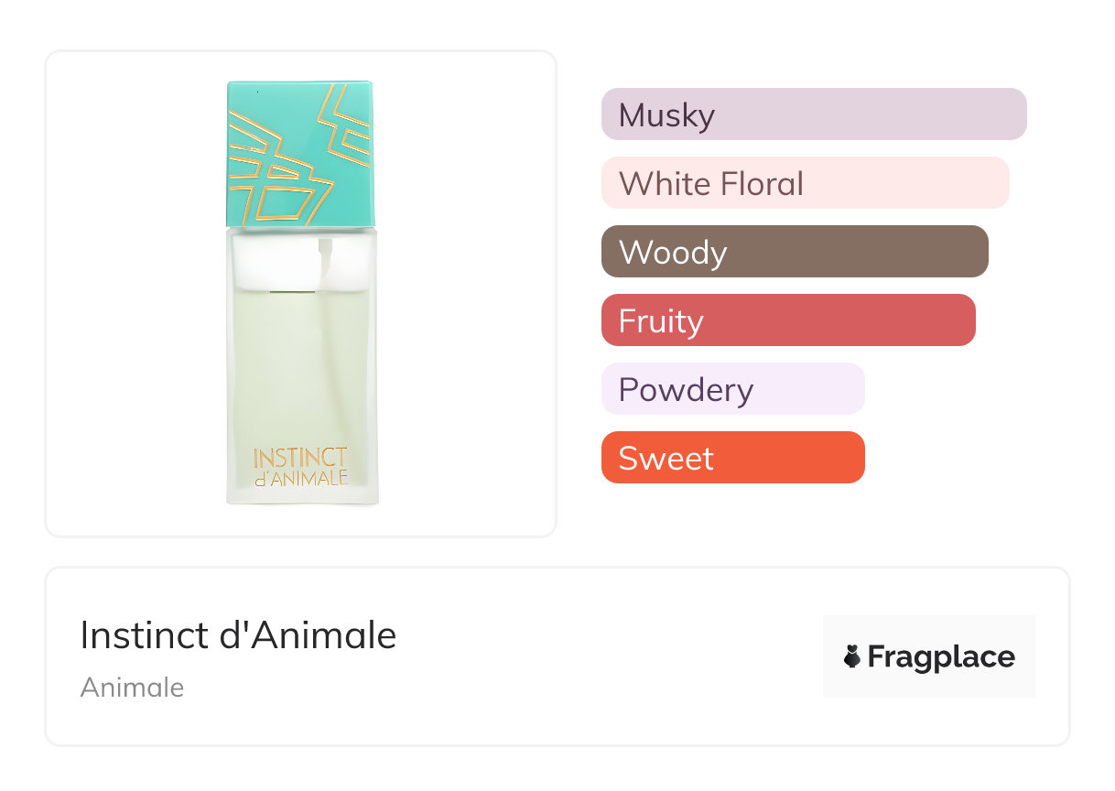Click the word 'Powdery' label text
The width and height of the screenshot is (1115, 791).
pyautogui.click(x=686, y=390)
